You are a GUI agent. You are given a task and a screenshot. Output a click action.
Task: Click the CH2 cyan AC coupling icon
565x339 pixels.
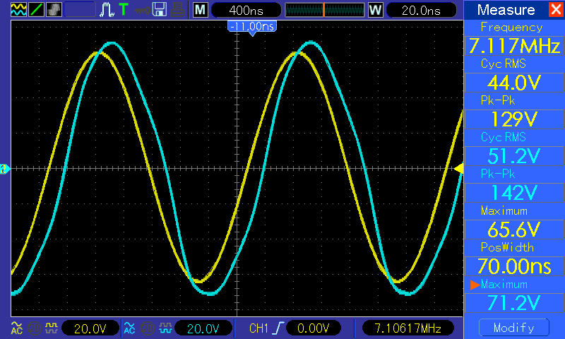[129, 328]
